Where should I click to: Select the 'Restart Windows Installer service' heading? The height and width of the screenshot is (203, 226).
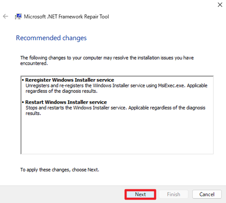coord(66,102)
